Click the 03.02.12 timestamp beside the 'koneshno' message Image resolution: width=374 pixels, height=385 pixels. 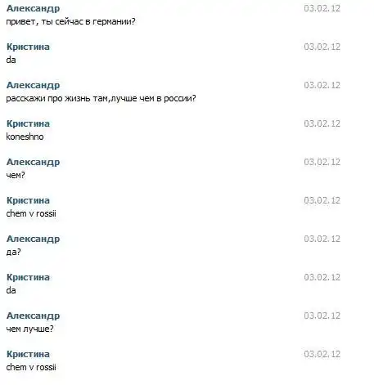pos(322,123)
